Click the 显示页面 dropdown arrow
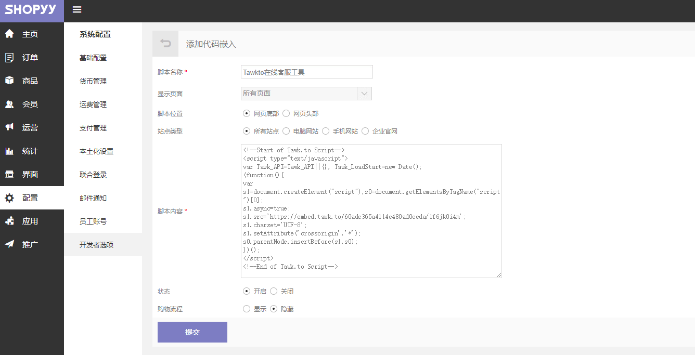The image size is (695, 355). (365, 94)
